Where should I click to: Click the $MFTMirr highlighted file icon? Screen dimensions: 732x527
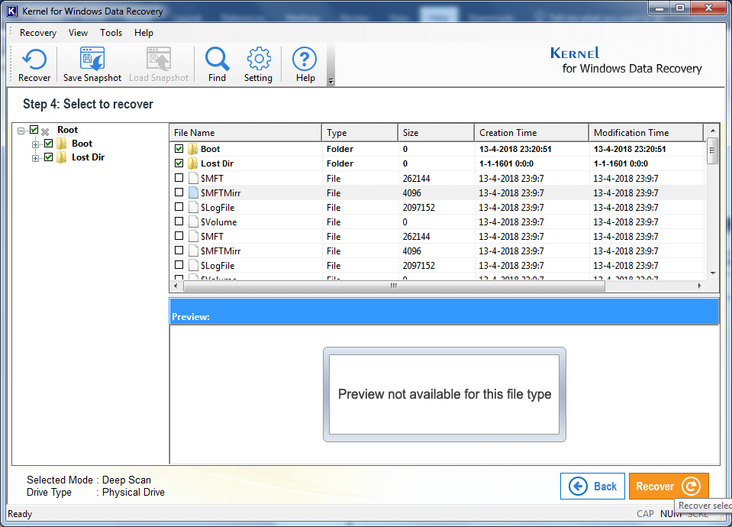(193, 192)
